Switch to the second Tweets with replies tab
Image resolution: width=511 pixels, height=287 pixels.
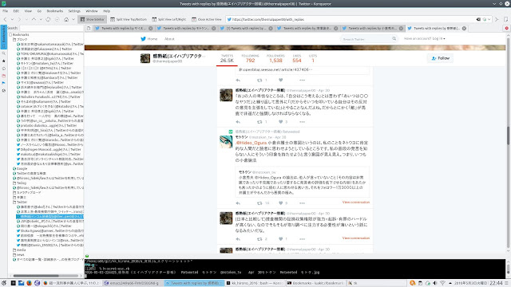[x=186, y=29]
